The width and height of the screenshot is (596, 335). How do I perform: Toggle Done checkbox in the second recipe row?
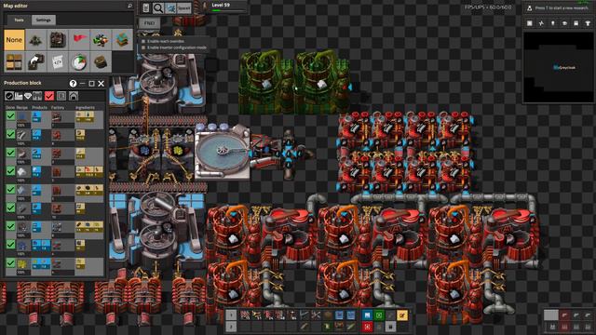point(10,134)
